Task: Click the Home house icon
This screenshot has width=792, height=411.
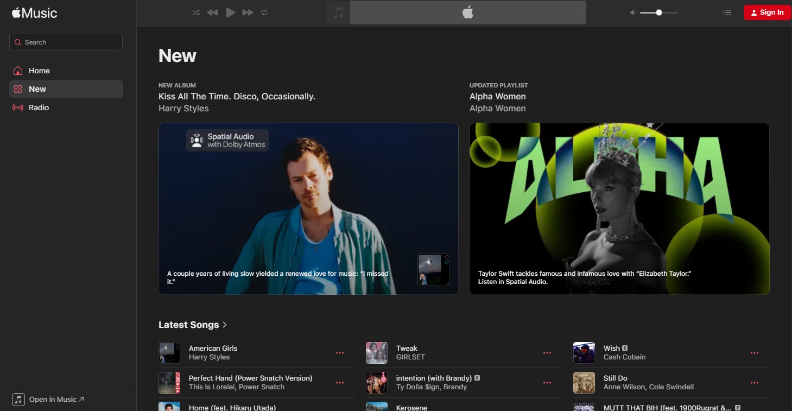Action: [x=18, y=71]
